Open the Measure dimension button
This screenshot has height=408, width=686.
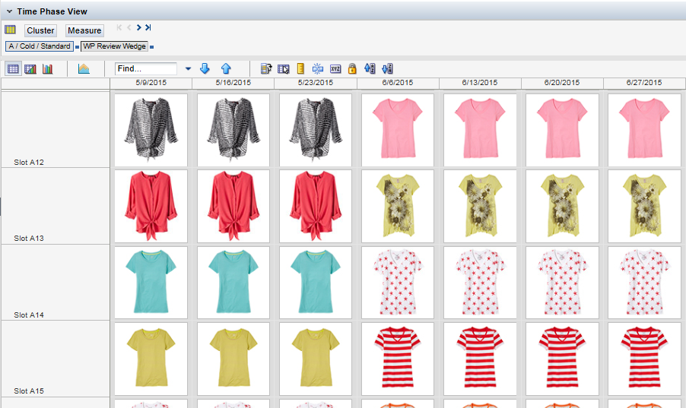coord(84,30)
